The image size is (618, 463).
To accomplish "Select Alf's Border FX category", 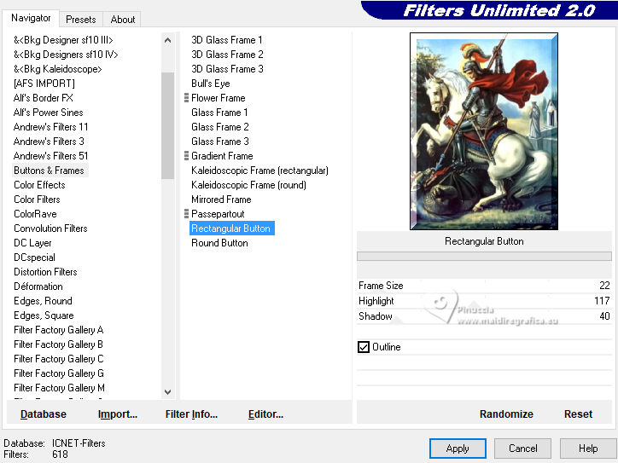I will (44, 98).
